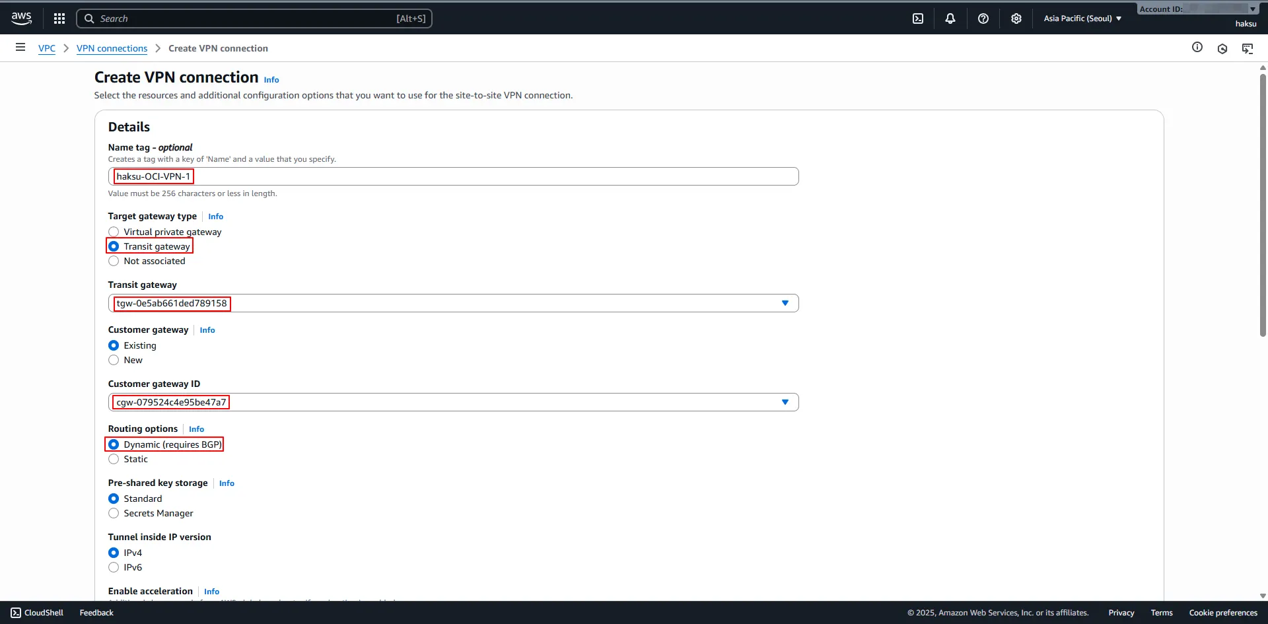Click scroll down arrow at bottom right

(1263, 596)
